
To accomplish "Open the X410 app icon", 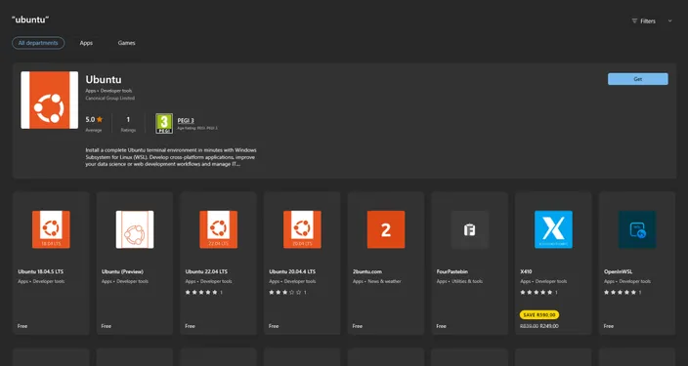I will click(553, 229).
